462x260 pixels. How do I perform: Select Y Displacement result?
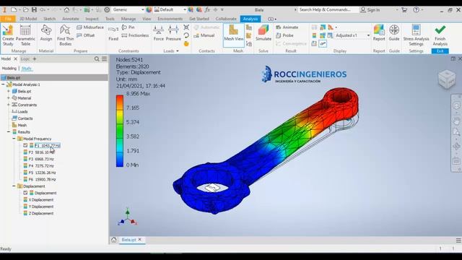41,207
